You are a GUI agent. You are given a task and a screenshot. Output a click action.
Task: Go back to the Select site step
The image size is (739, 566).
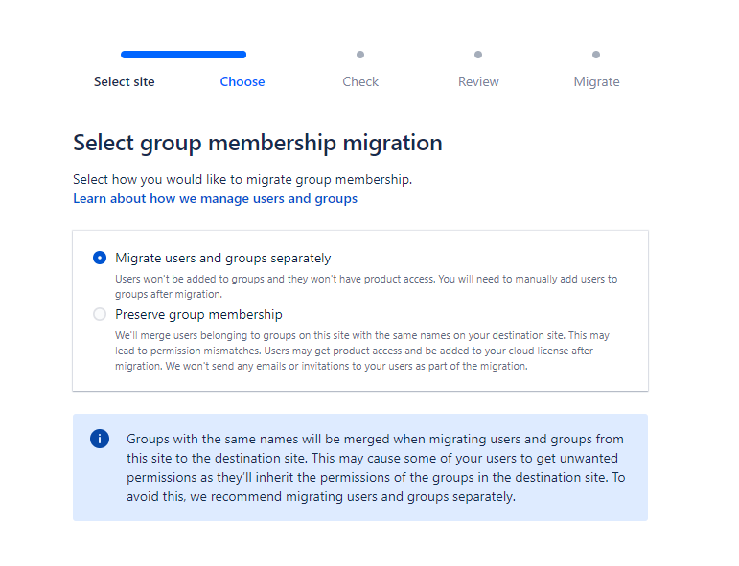(x=124, y=81)
